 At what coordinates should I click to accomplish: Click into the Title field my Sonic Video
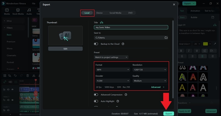coord(131,27)
